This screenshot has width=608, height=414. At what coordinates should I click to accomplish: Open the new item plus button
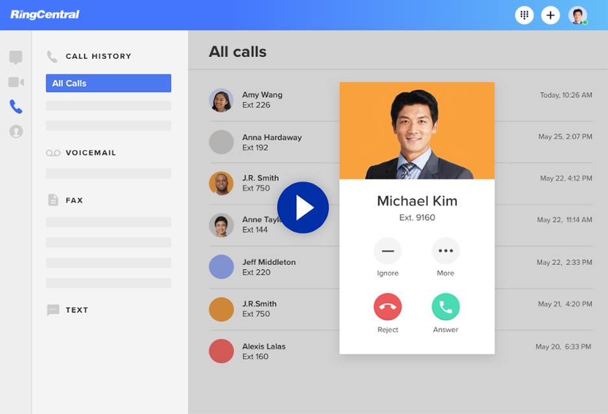[x=550, y=15]
